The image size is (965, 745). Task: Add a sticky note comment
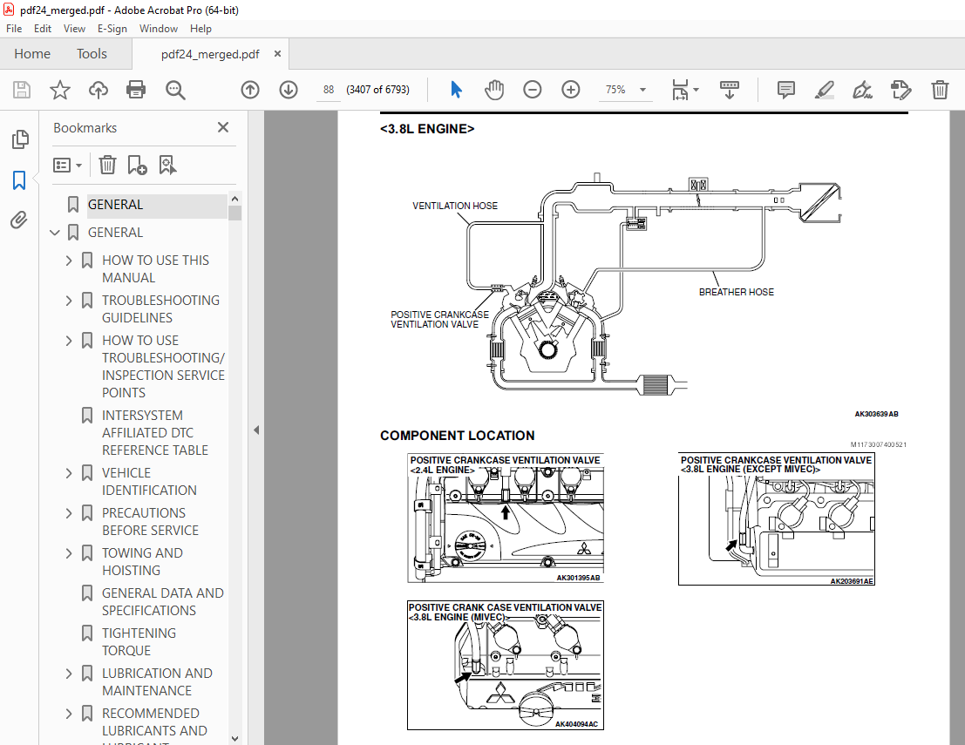coord(786,90)
